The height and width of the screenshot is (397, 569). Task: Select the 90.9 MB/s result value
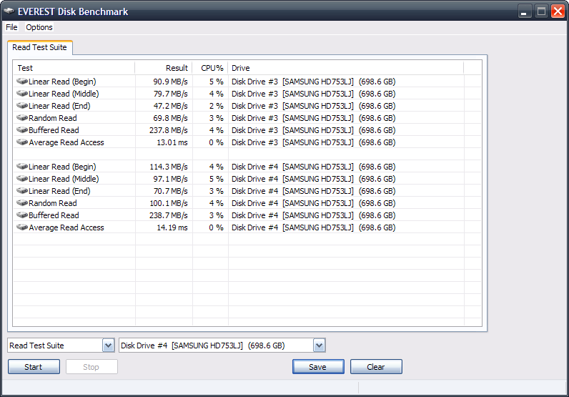click(x=170, y=82)
